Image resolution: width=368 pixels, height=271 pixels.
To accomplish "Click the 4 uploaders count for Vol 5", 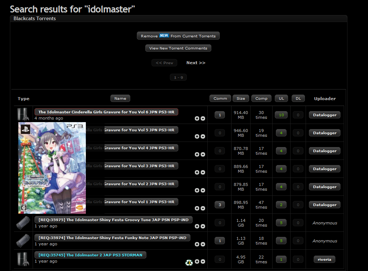I will click(x=281, y=133).
